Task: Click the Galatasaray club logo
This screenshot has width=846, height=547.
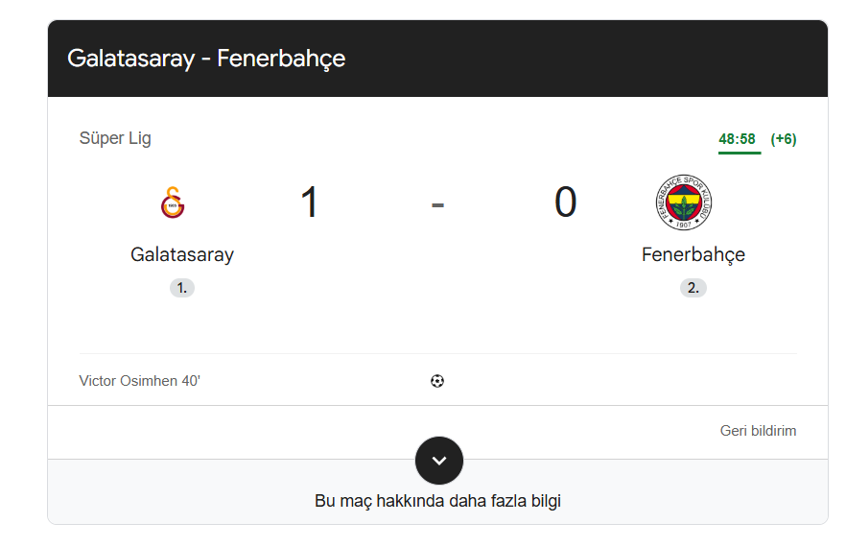Action: coord(172,203)
